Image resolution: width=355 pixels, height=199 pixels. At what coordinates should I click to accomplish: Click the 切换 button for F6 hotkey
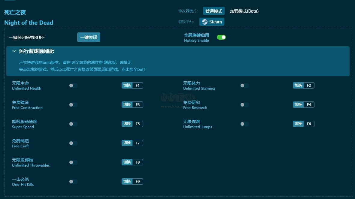pyautogui.click(x=298, y=124)
